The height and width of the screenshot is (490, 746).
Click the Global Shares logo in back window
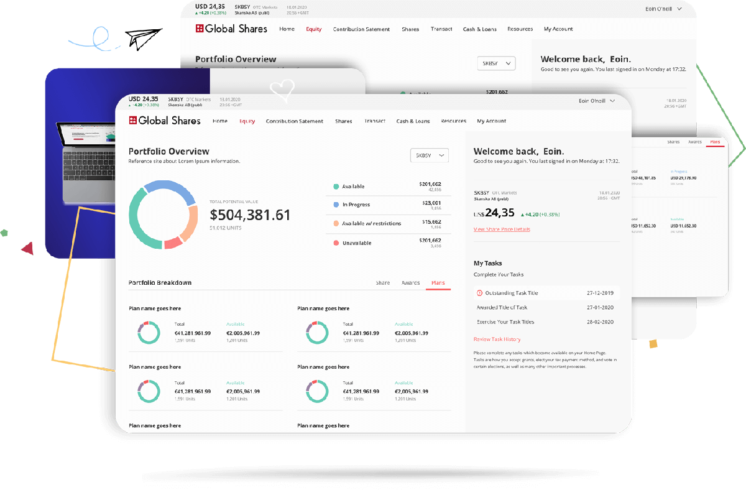(231, 29)
